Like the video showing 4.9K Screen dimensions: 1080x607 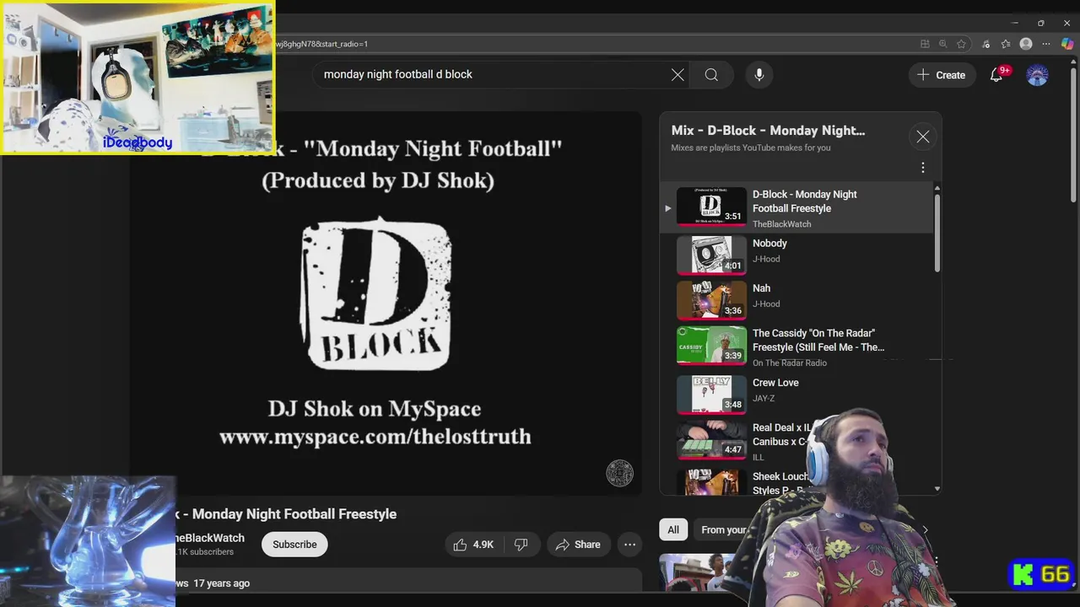tap(474, 545)
